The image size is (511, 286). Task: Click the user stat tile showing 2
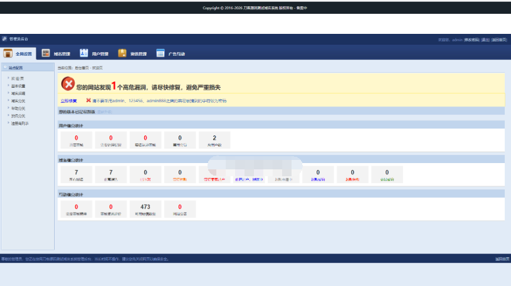[x=214, y=140]
